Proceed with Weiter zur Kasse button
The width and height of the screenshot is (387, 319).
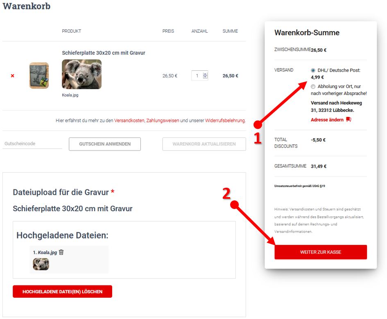tap(320, 252)
